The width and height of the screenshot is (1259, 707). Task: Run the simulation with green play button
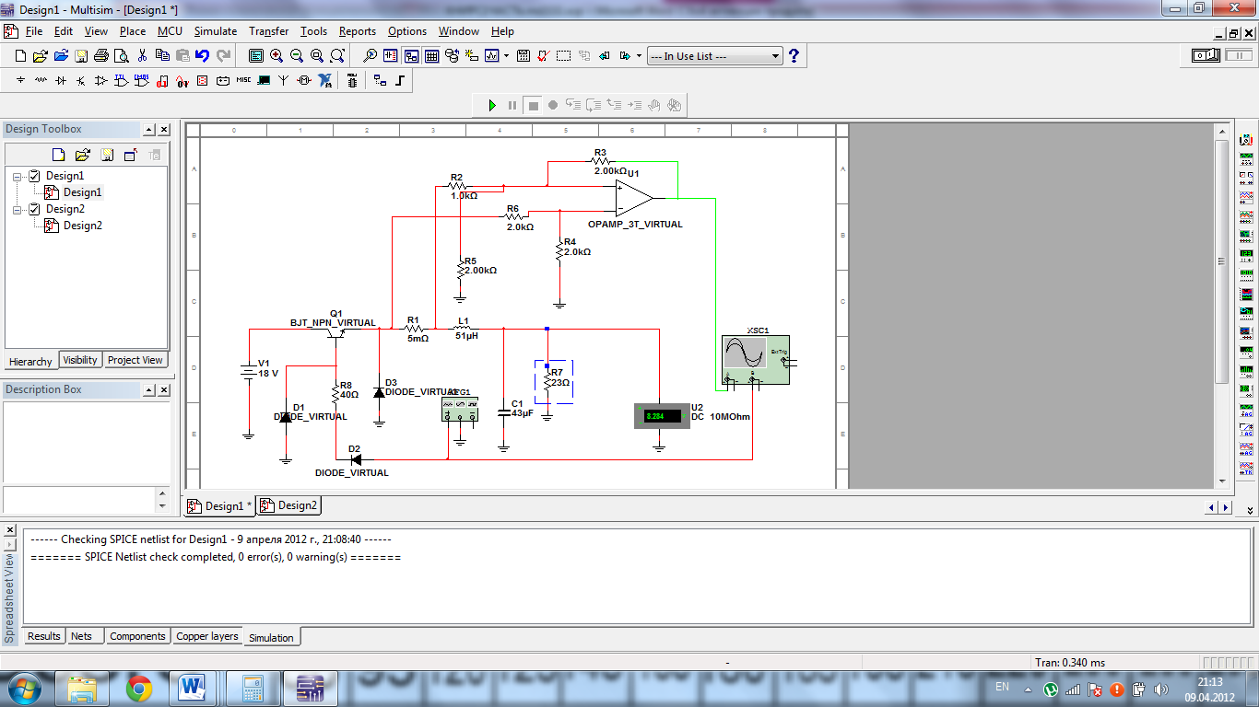coord(492,105)
